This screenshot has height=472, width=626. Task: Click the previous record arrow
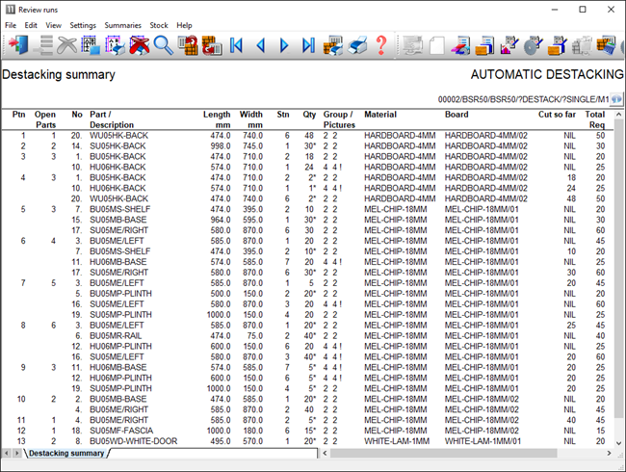[x=260, y=44]
